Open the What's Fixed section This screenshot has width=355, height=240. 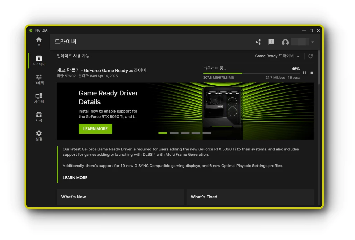pos(250,197)
